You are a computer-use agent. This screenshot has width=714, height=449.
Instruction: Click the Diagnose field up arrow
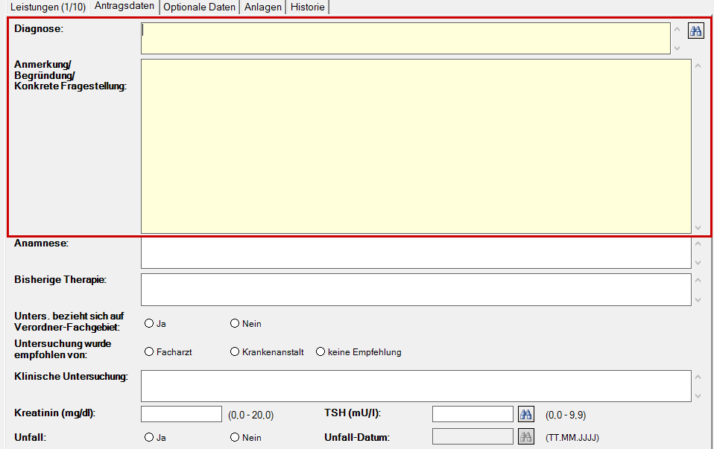click(677, 30)
